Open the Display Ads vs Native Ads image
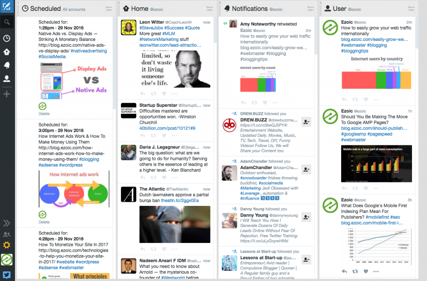 74,81
